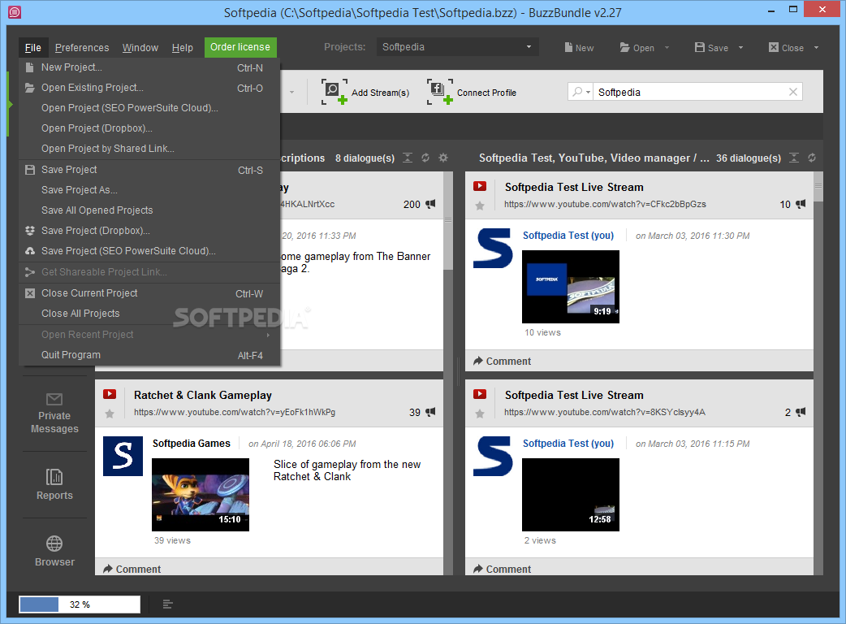
Task: Click the New project toolbar icon
Action: tap(568, 47)
